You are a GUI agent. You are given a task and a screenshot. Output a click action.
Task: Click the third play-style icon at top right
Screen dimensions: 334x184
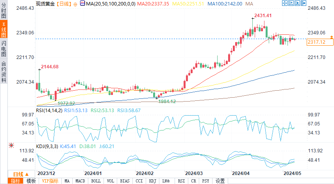pos(297,3)
